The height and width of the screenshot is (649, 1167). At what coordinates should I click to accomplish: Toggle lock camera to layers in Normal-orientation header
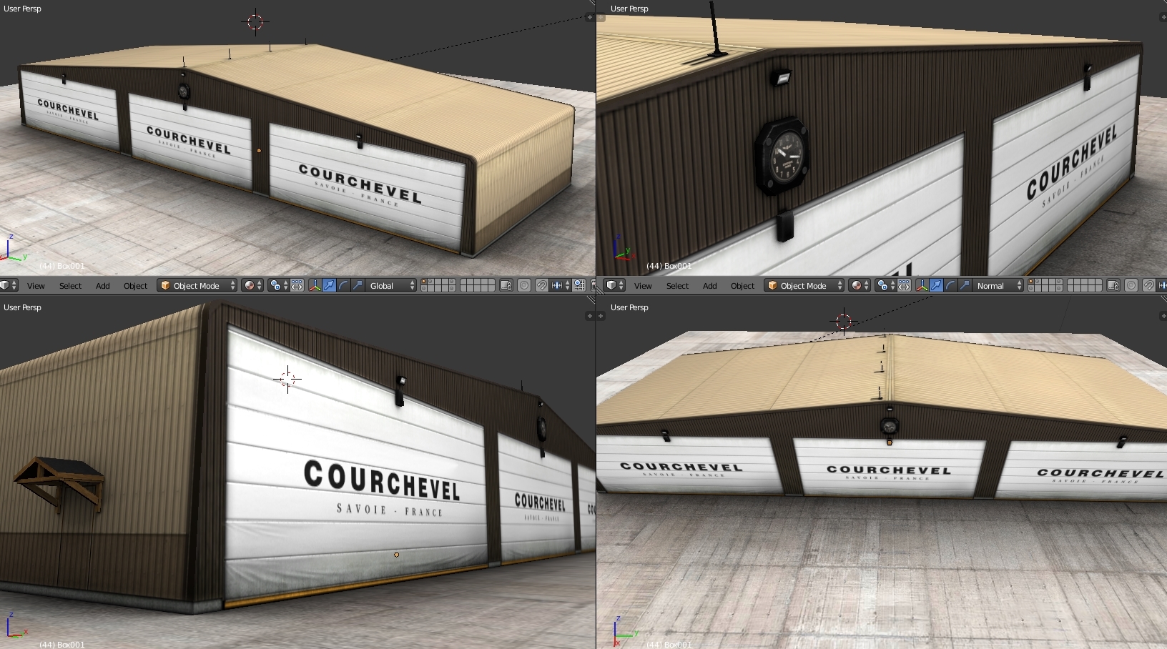(x=1113, y=285)
